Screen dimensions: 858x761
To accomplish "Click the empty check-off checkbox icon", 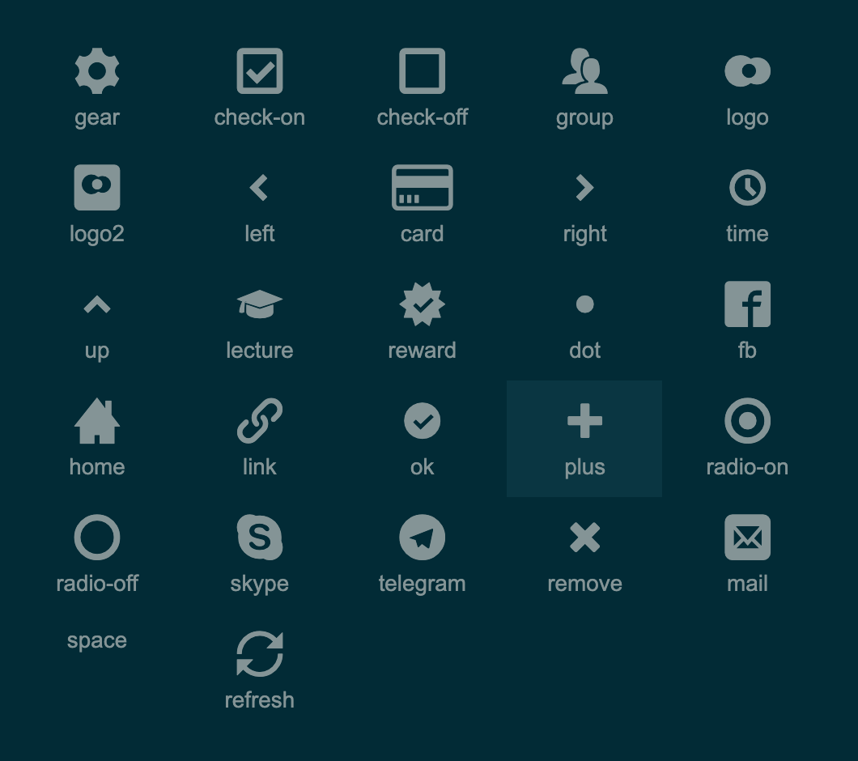I will [422, 71].
